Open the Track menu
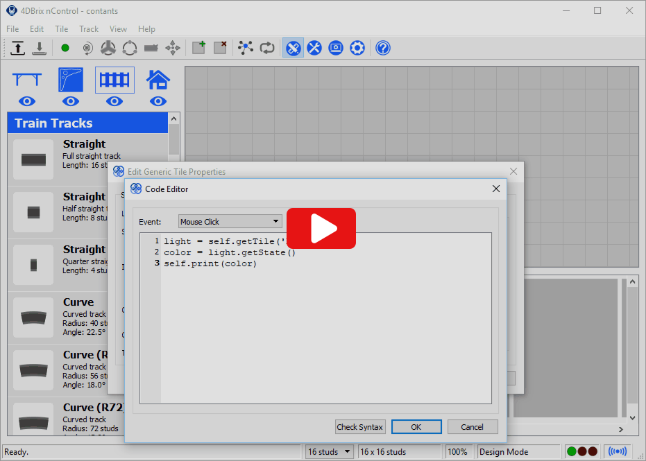This screenshot has height=461, width=646. (89, 29)
